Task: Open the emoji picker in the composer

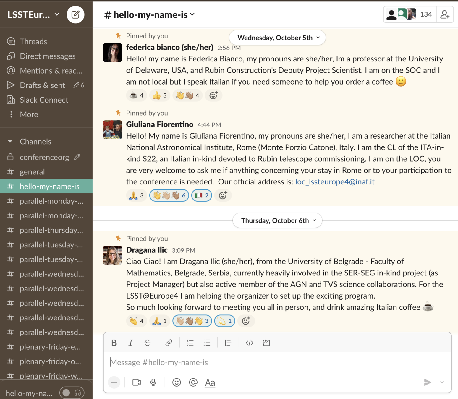Action: coord(177,382)
